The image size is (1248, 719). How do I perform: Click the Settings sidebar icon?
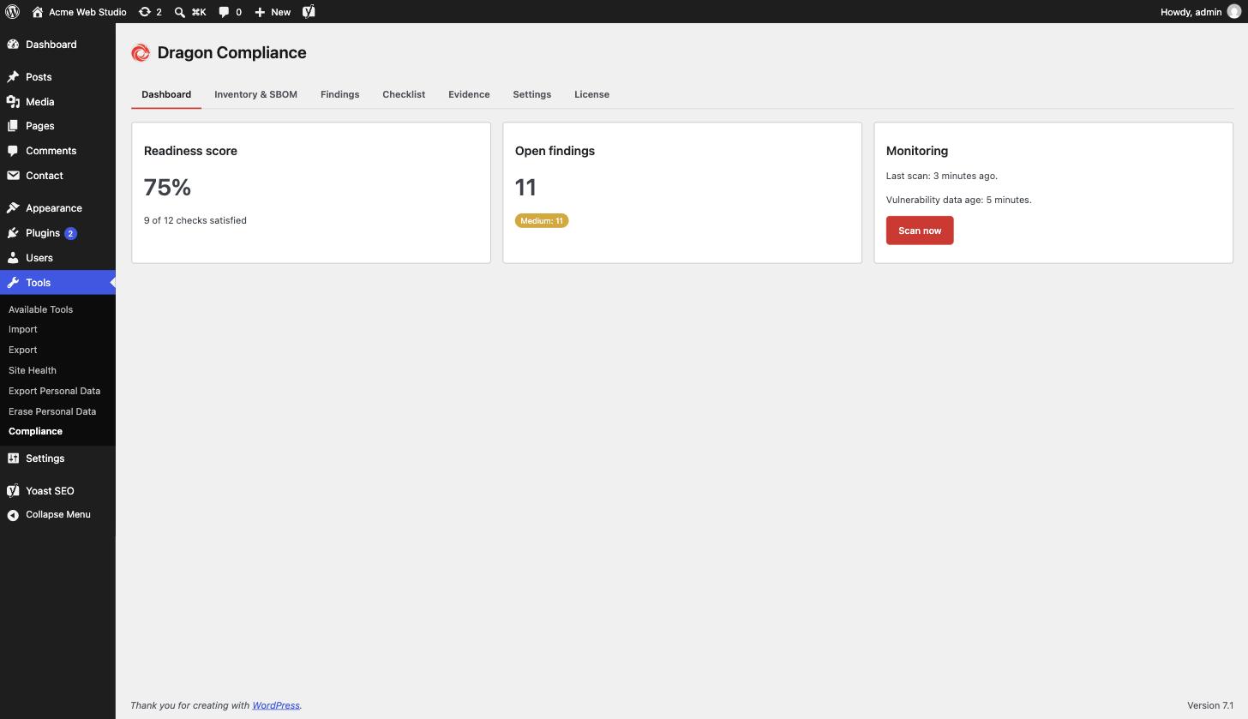tap(13, 458)
